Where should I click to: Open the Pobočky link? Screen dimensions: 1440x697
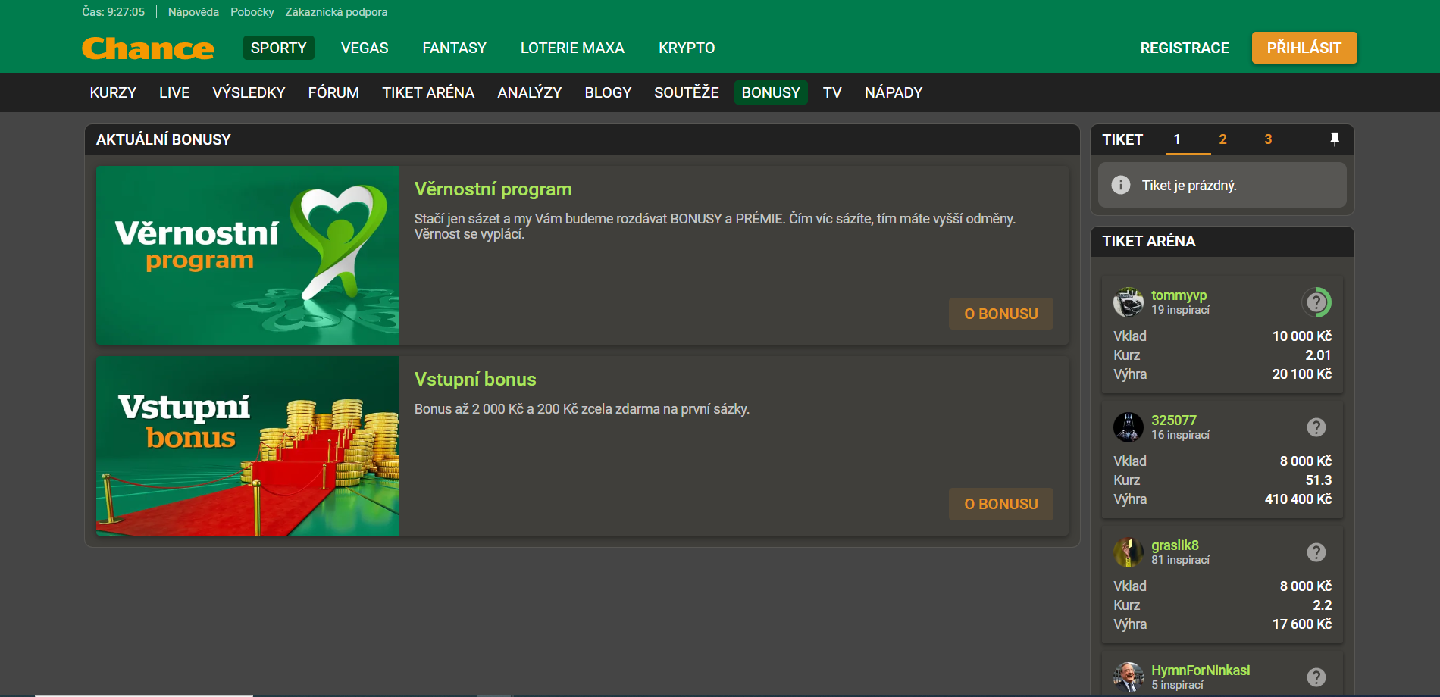point(252,12)
